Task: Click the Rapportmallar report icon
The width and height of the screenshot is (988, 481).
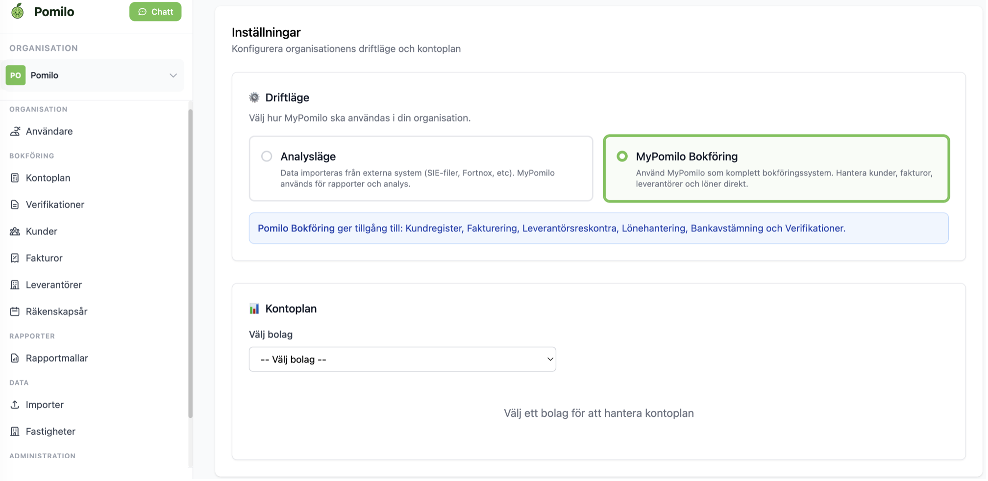Action: tap(15, 358)
